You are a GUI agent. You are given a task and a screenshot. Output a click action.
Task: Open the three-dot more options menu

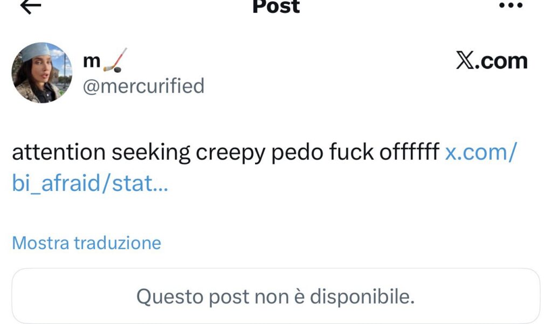pos(511,5)
